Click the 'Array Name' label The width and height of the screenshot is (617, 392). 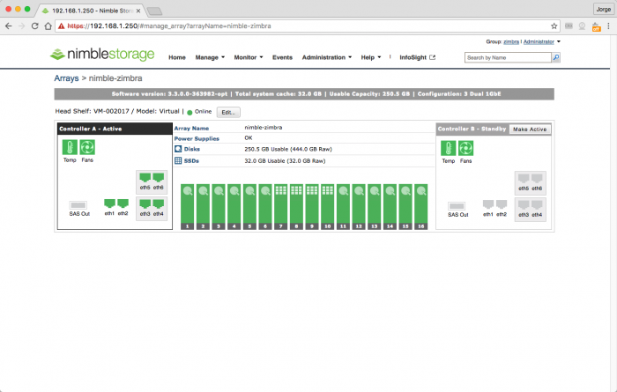tap(191, 129)
